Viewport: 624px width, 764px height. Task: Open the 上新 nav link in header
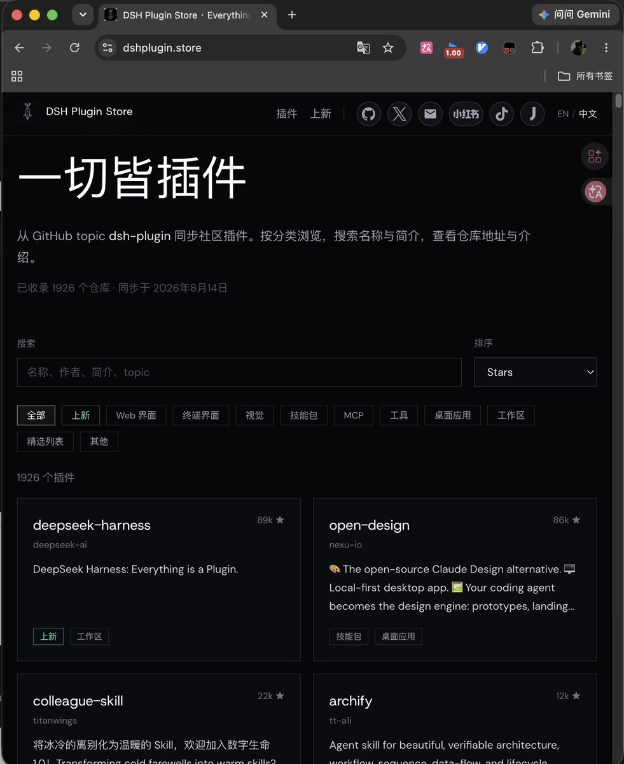pos(321,114)
